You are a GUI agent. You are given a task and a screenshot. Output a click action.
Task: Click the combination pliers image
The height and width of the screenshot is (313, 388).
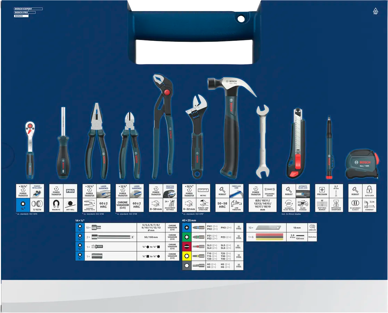97,141
